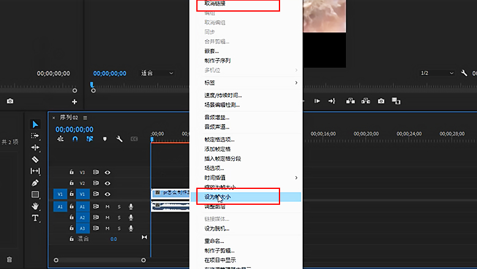477x269 pixels.
Task: Toggle insert sequences as nests button
Action: coord(61,139)
